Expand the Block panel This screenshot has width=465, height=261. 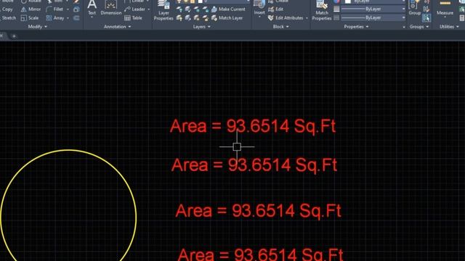coord(280,27)
